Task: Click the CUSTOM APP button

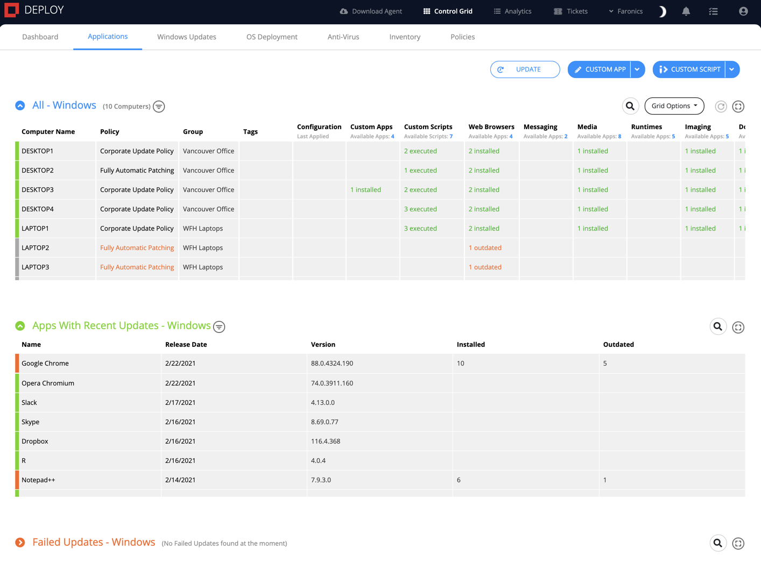Action: 599,69
